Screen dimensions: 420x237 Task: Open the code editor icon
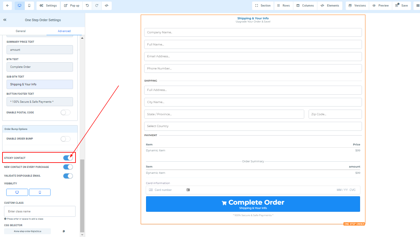pyautogui.click(x=106, y=6)
